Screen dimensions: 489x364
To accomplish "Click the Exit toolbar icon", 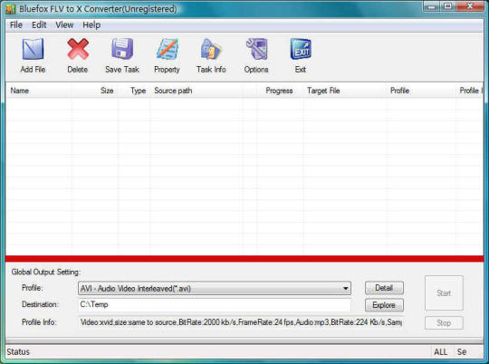I will click(x=301, y=49).
